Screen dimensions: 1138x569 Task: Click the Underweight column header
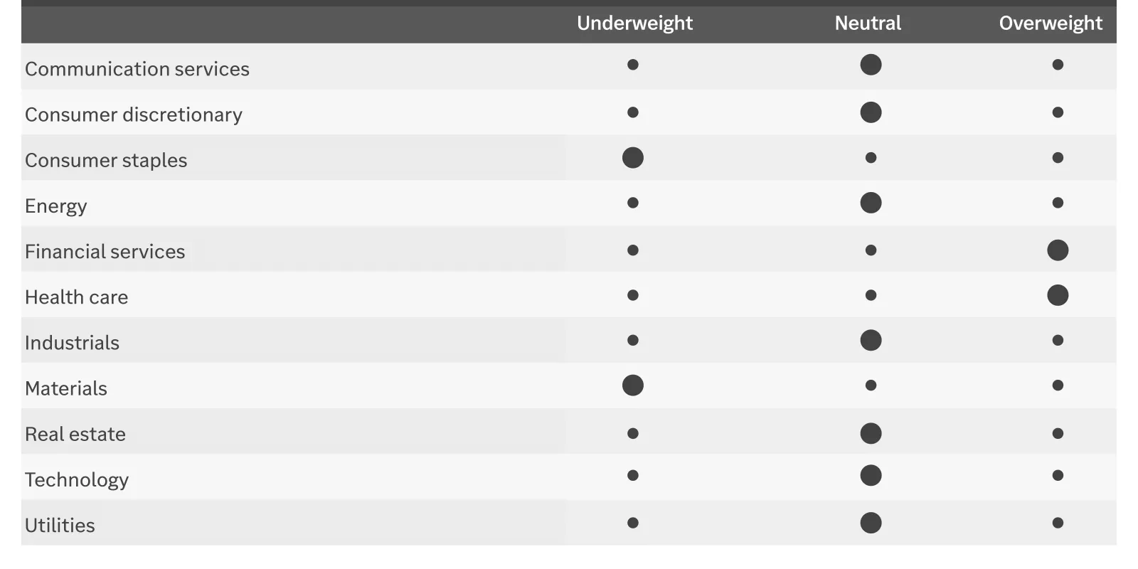point(634,23)
